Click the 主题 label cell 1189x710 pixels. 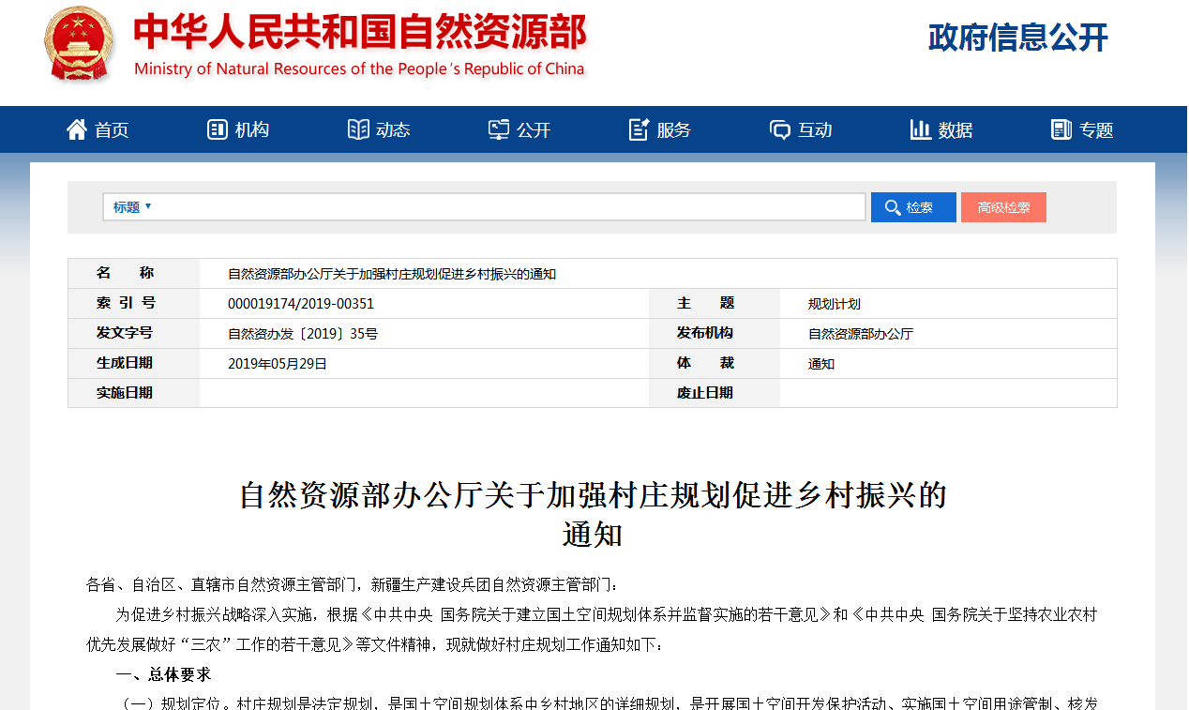click(715, 303)
